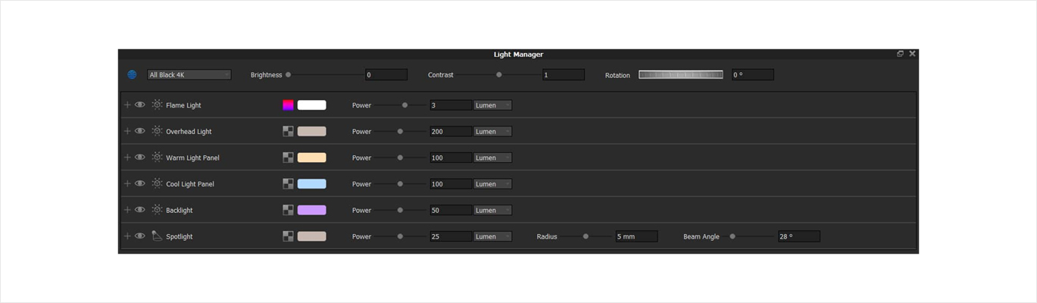Click the pink gradient texture icon for Flame Light

click(x=288, y=105)
